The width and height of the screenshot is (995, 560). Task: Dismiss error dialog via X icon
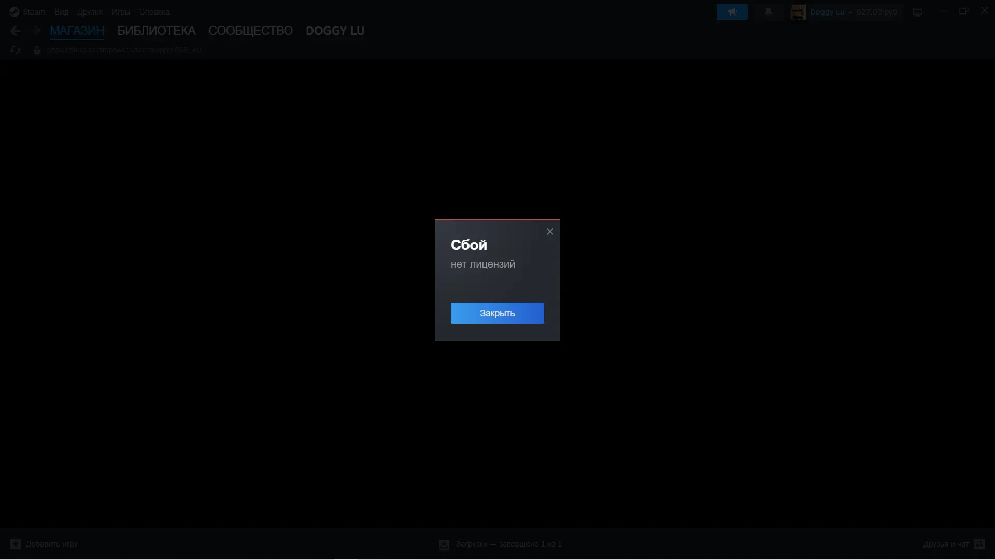coord(550,232)
